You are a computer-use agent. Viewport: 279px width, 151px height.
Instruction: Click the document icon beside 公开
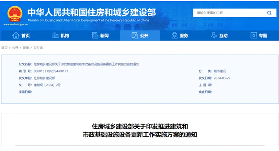coord(135,35)
